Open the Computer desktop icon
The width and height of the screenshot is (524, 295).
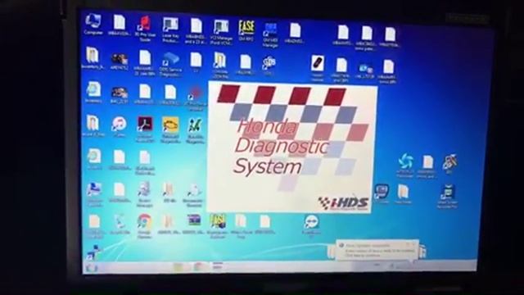click(x=93, y=24)
